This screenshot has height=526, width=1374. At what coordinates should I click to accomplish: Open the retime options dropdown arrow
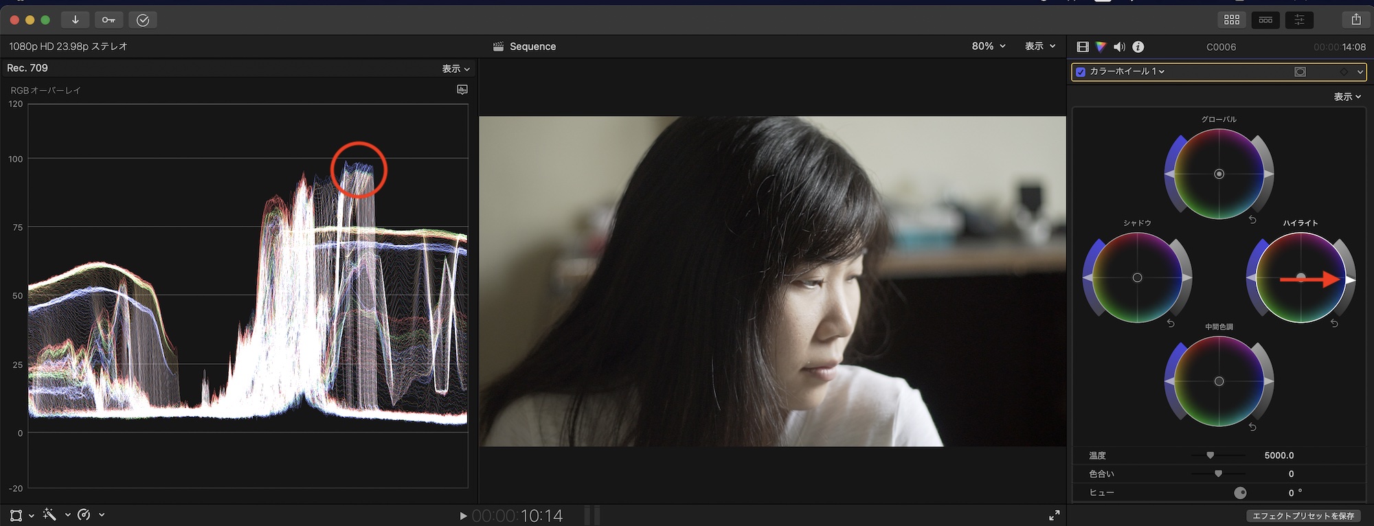point(102,515)
